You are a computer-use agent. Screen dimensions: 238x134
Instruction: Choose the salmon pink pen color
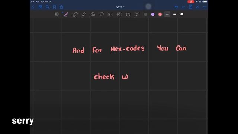coord(160,14)
